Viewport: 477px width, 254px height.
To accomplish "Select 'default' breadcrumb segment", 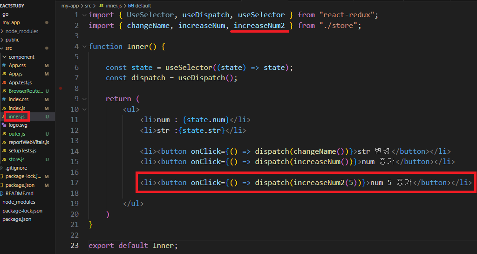I will (x=143, y=6).
